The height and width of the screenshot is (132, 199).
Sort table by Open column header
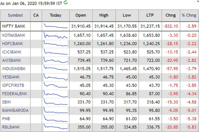click(81, 15)
